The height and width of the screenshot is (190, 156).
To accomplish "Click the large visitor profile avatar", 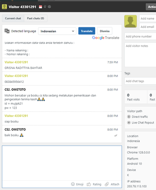I will pos(131,21).
